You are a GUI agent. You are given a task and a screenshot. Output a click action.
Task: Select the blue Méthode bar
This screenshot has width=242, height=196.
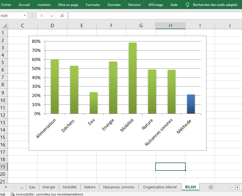(191, 104)
